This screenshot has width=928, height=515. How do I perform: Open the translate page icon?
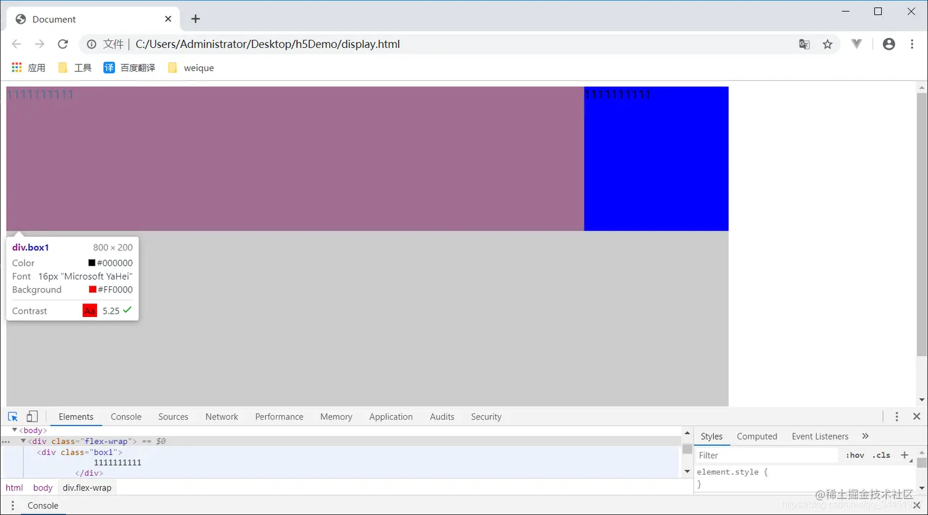tap(804, 44)
